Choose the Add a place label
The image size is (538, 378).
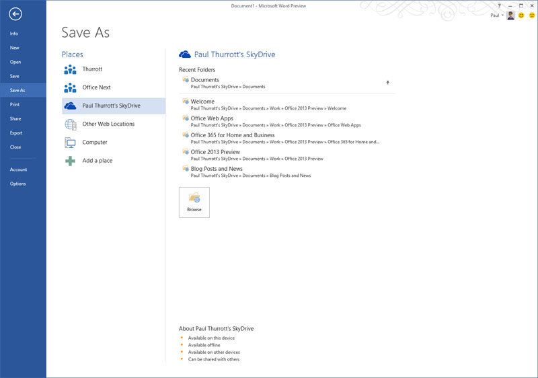click(x=98, y=161)
